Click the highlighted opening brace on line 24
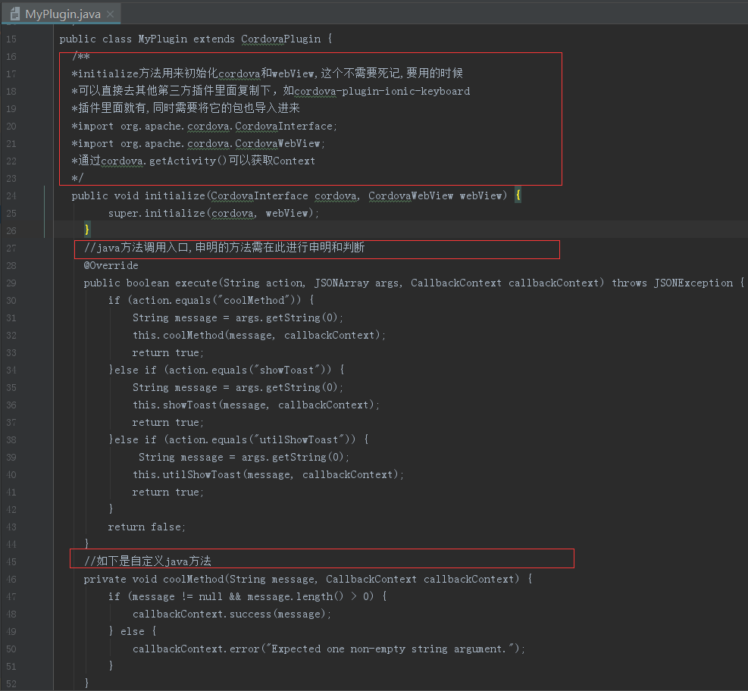The width and height of the screenshot is (748, 691). (x=518, y=195)
